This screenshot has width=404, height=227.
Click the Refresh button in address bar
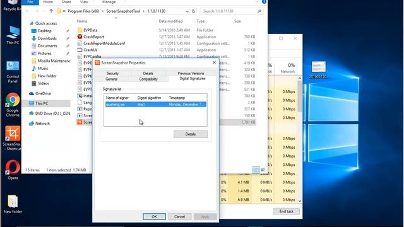click(194, 11)
